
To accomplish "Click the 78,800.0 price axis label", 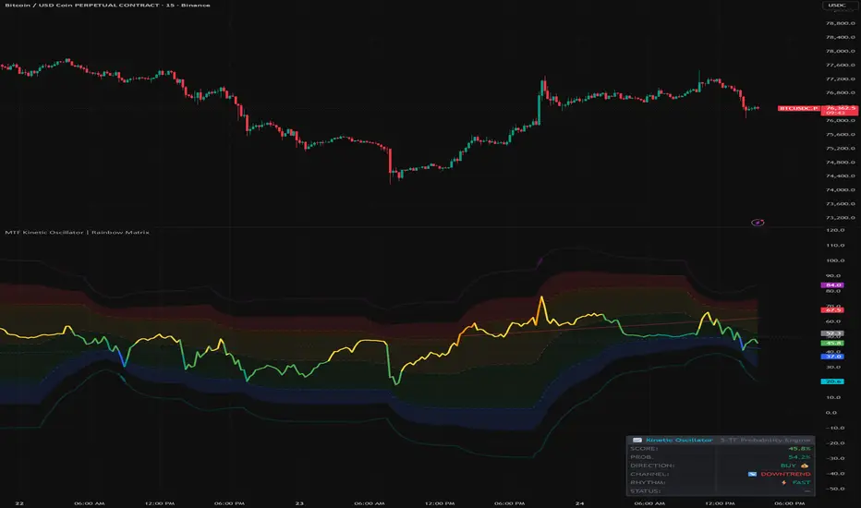I will 840,24.
